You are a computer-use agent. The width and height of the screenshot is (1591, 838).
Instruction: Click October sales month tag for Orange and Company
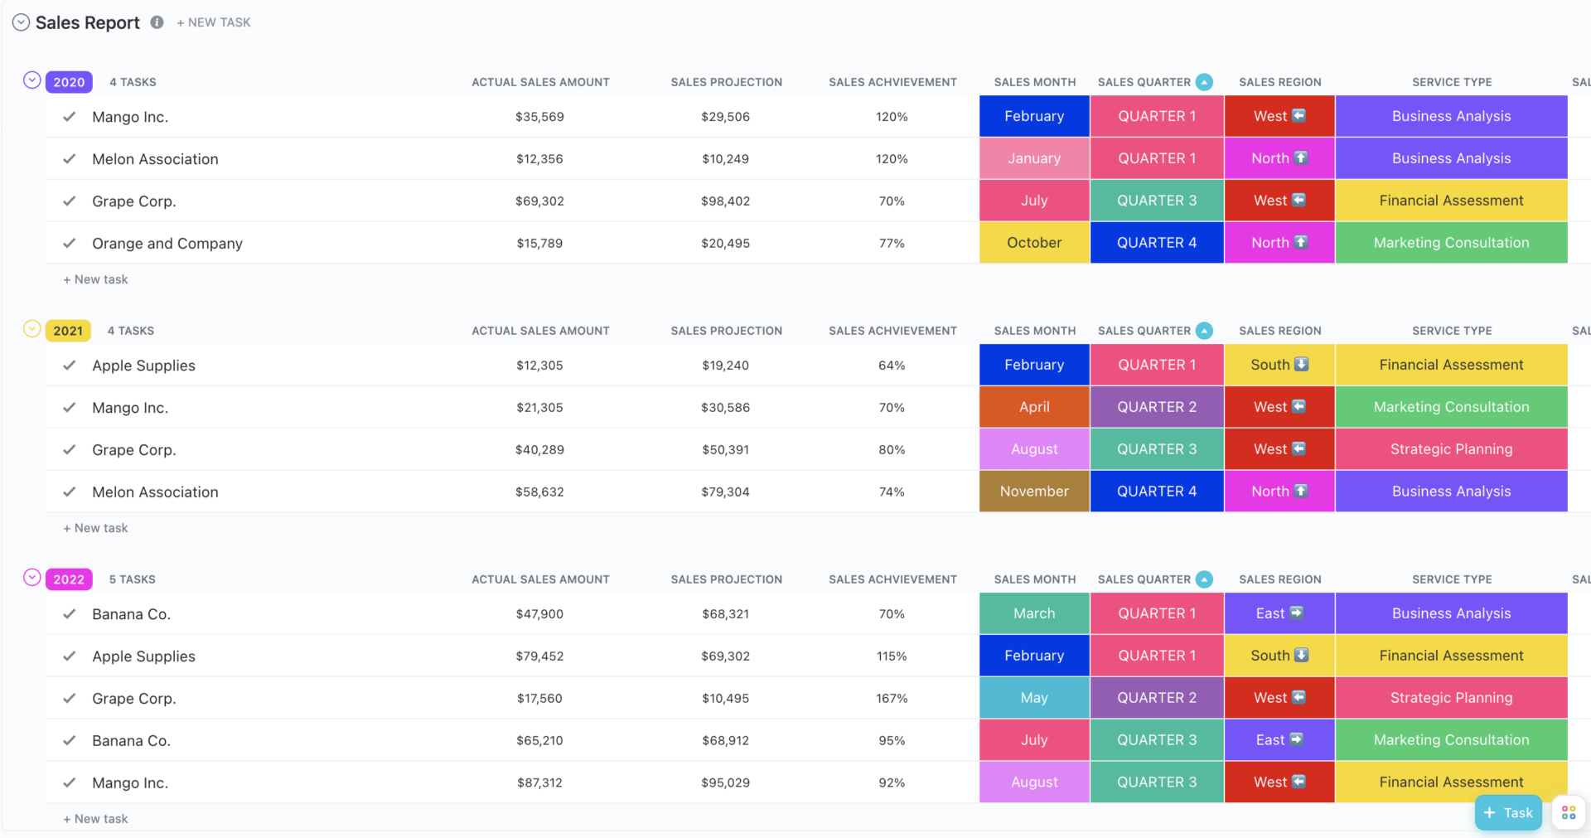[1034, 243]
